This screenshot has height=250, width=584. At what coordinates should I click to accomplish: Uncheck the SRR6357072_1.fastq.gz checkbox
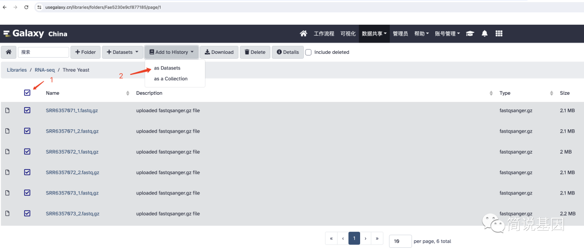pyautogui.click(x=27, y=151)
